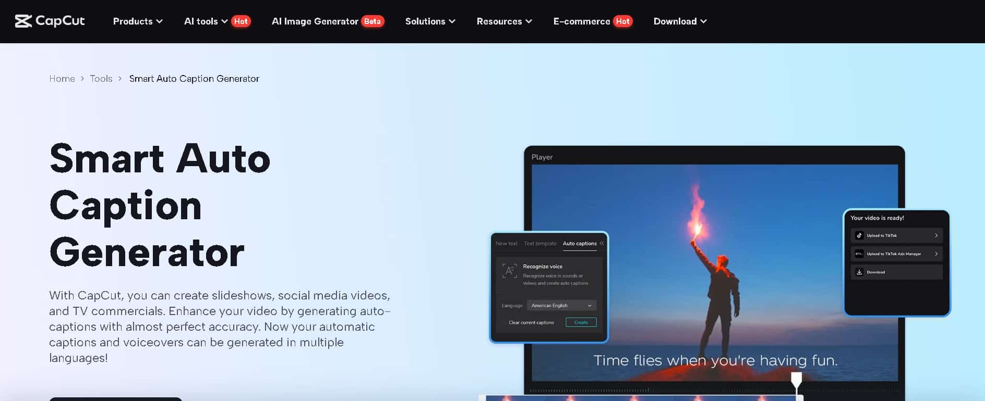Click the arrow next to TikTok Ads Manager
This screenshot has height=401, width=985.
pos(936,254)
